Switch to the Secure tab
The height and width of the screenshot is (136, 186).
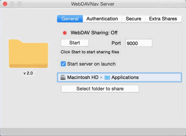click(134, 19)
